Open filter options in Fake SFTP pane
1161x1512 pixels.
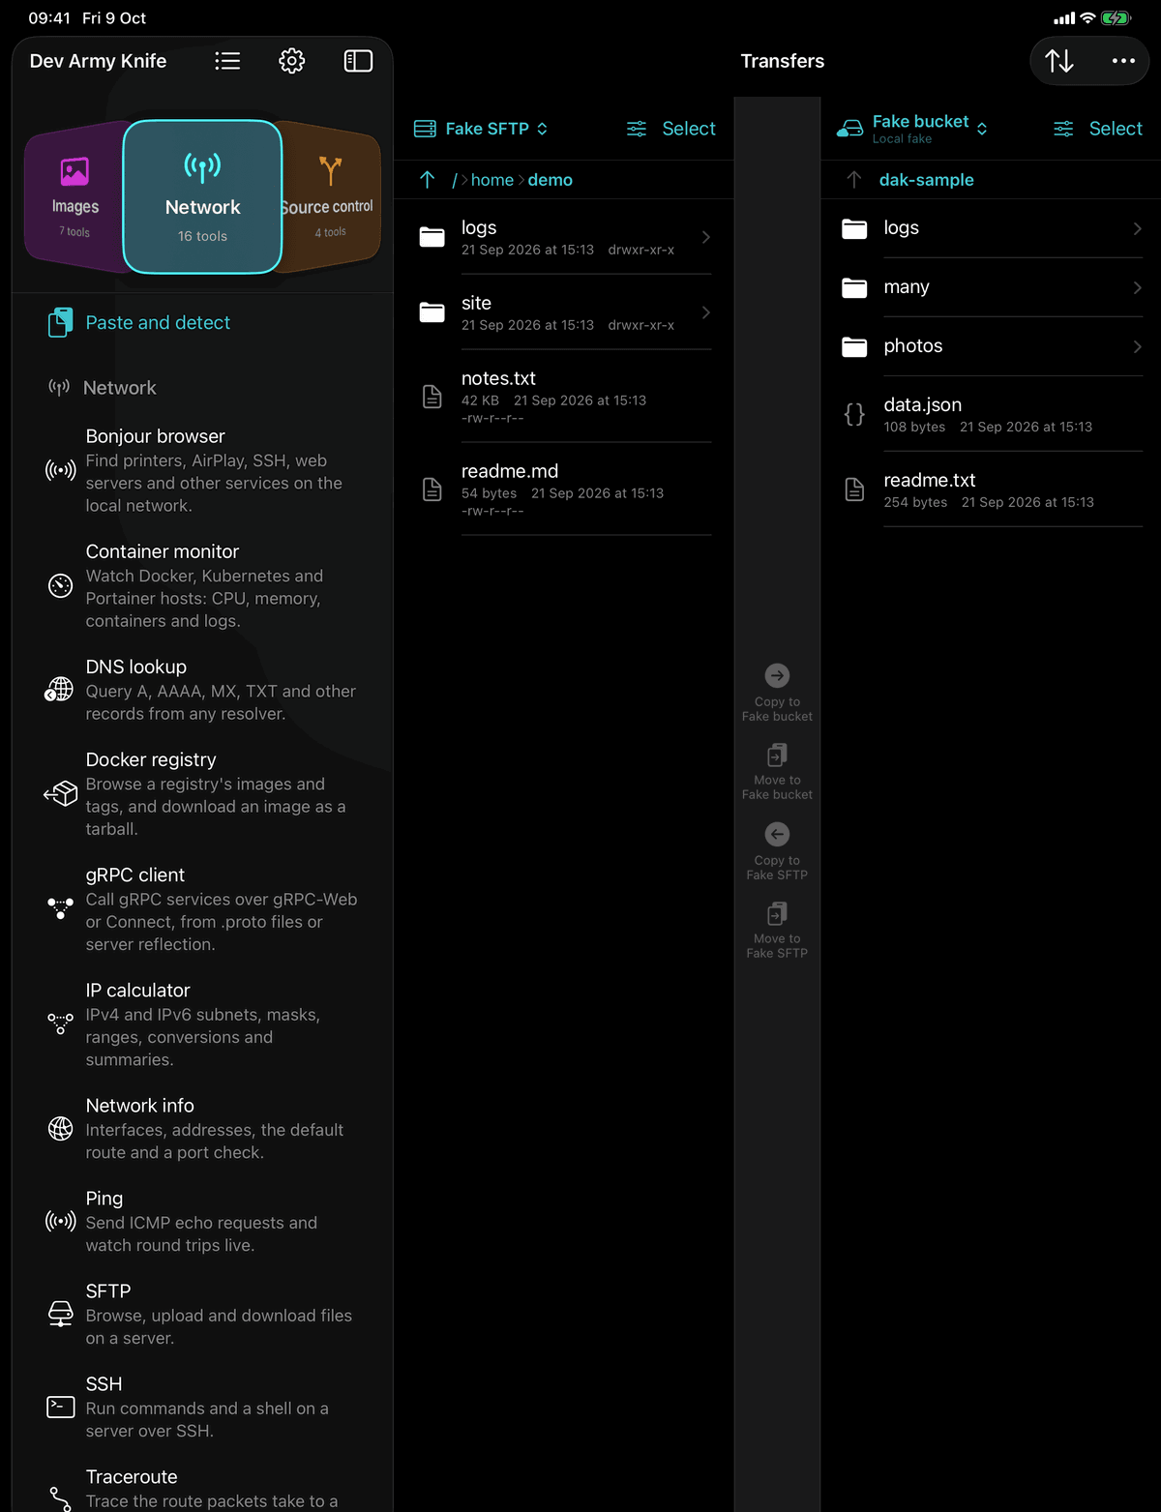coord(637,129)
